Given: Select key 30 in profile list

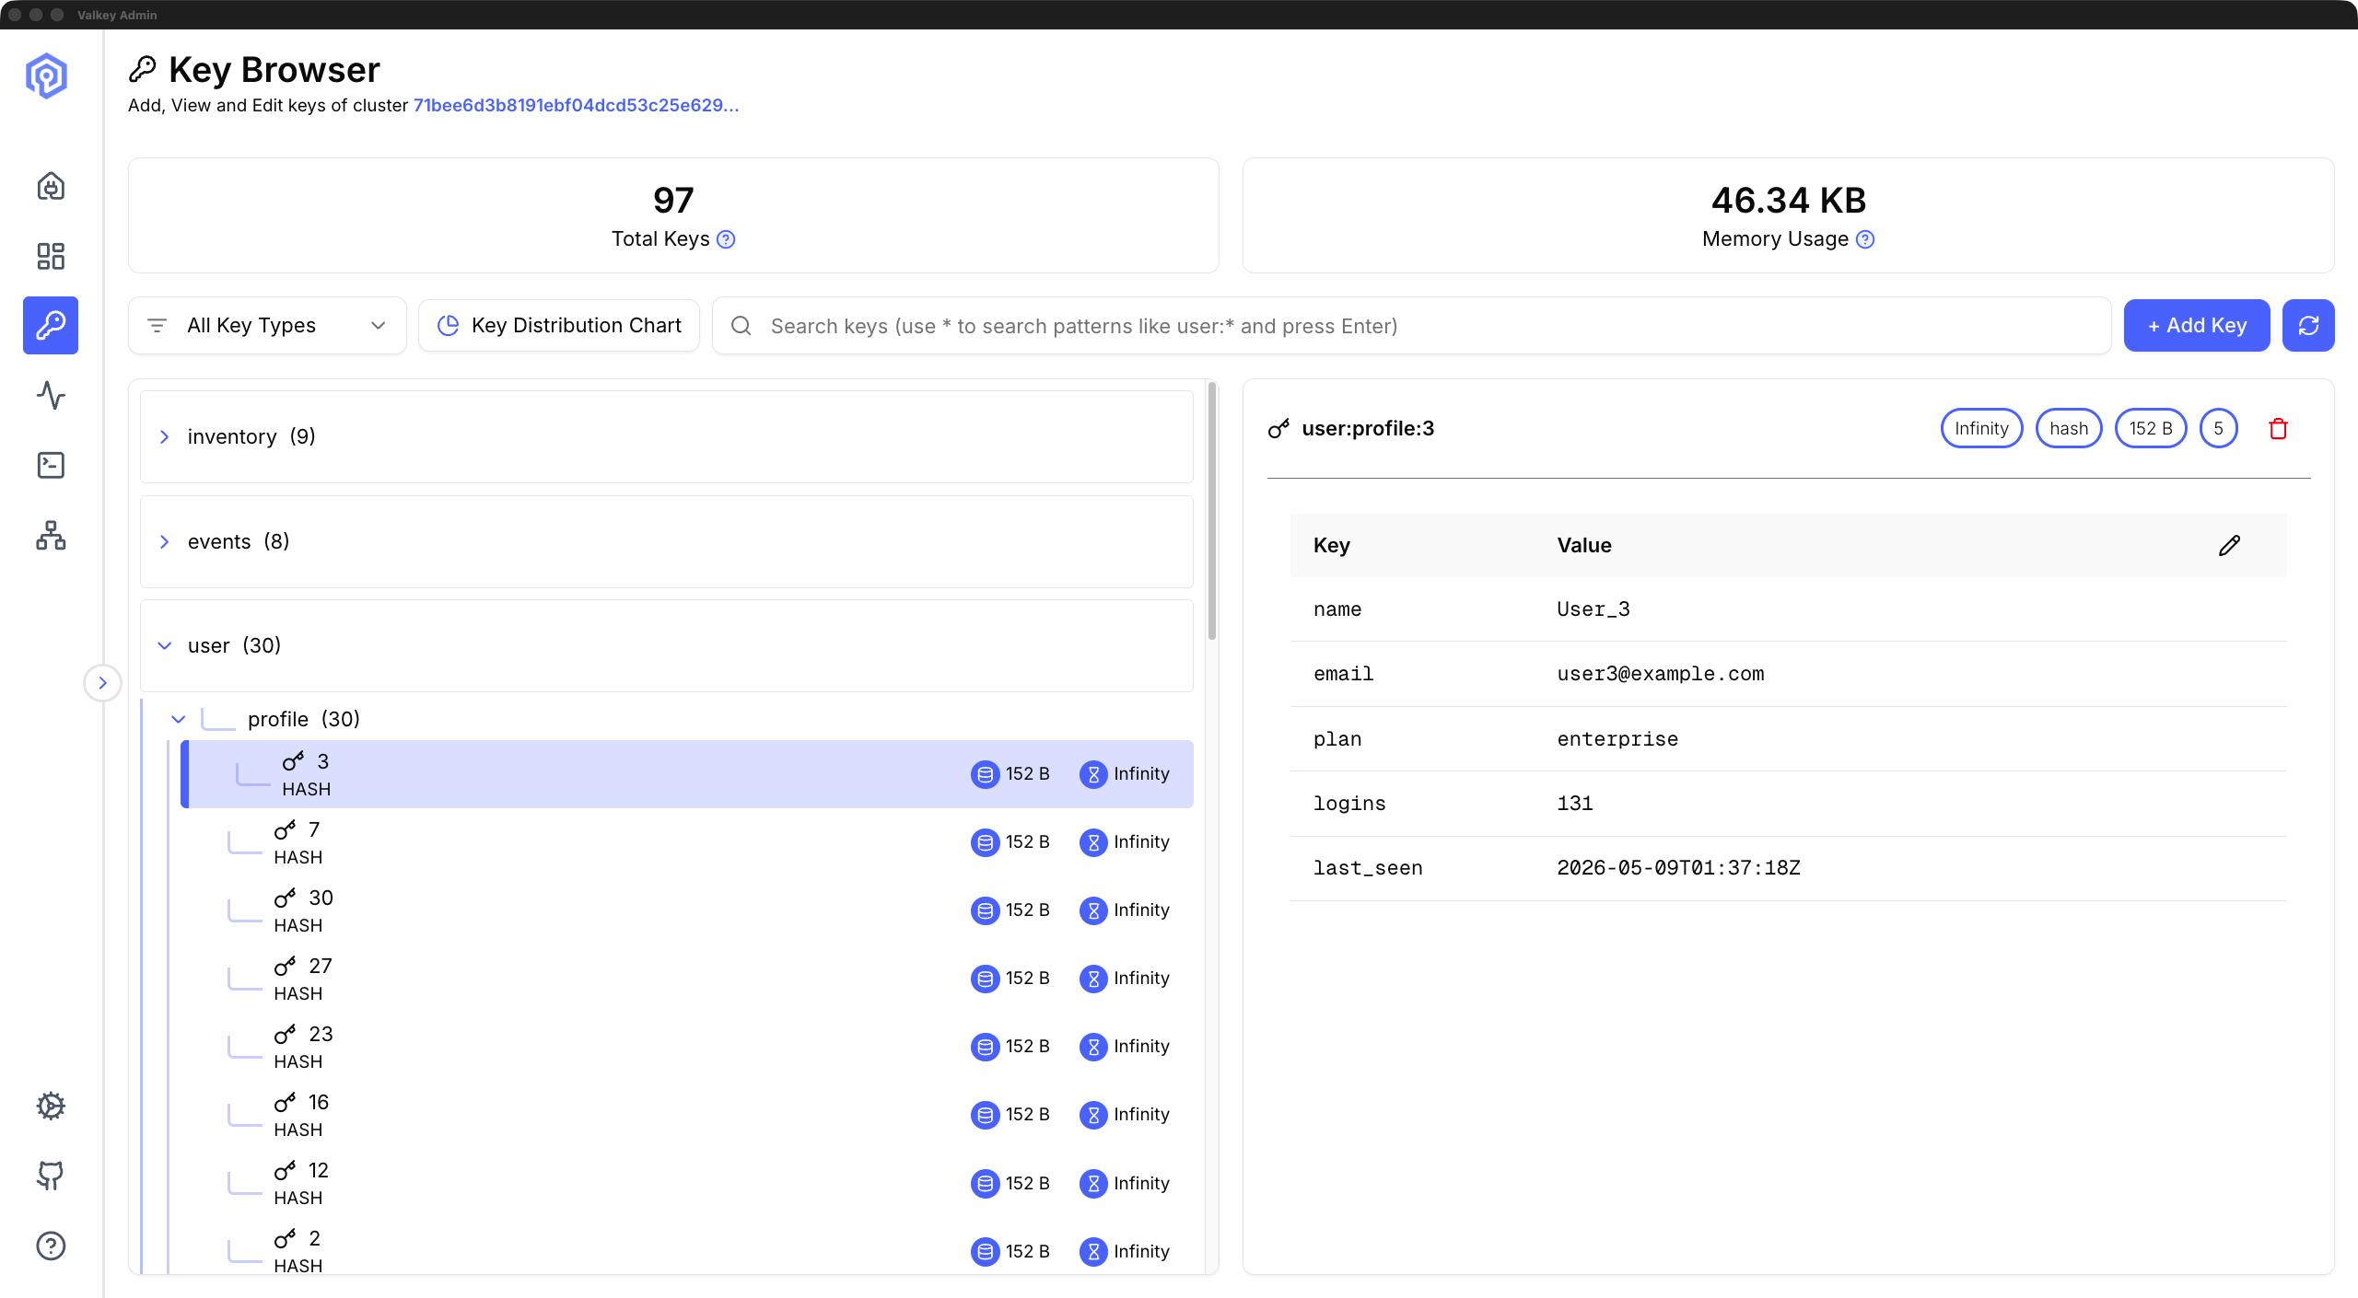Looking at the screenshot, I should [x=687, y=910].
